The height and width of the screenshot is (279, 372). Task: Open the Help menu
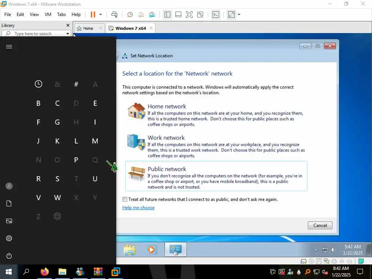76,15
